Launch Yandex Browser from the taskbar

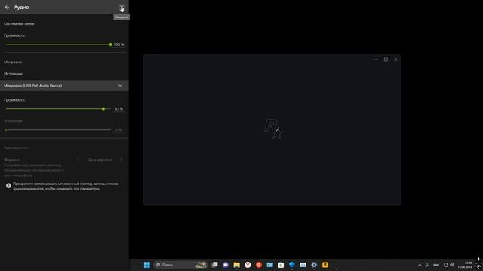pos(248,265)
